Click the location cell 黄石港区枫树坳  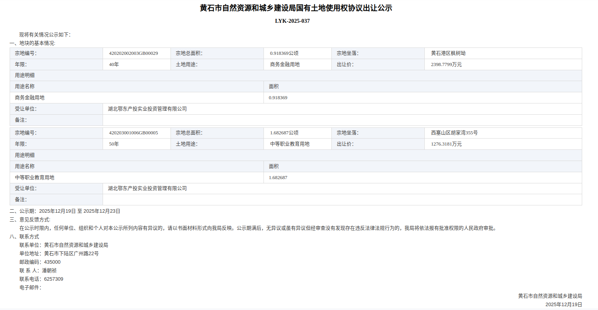click(448, 53)
